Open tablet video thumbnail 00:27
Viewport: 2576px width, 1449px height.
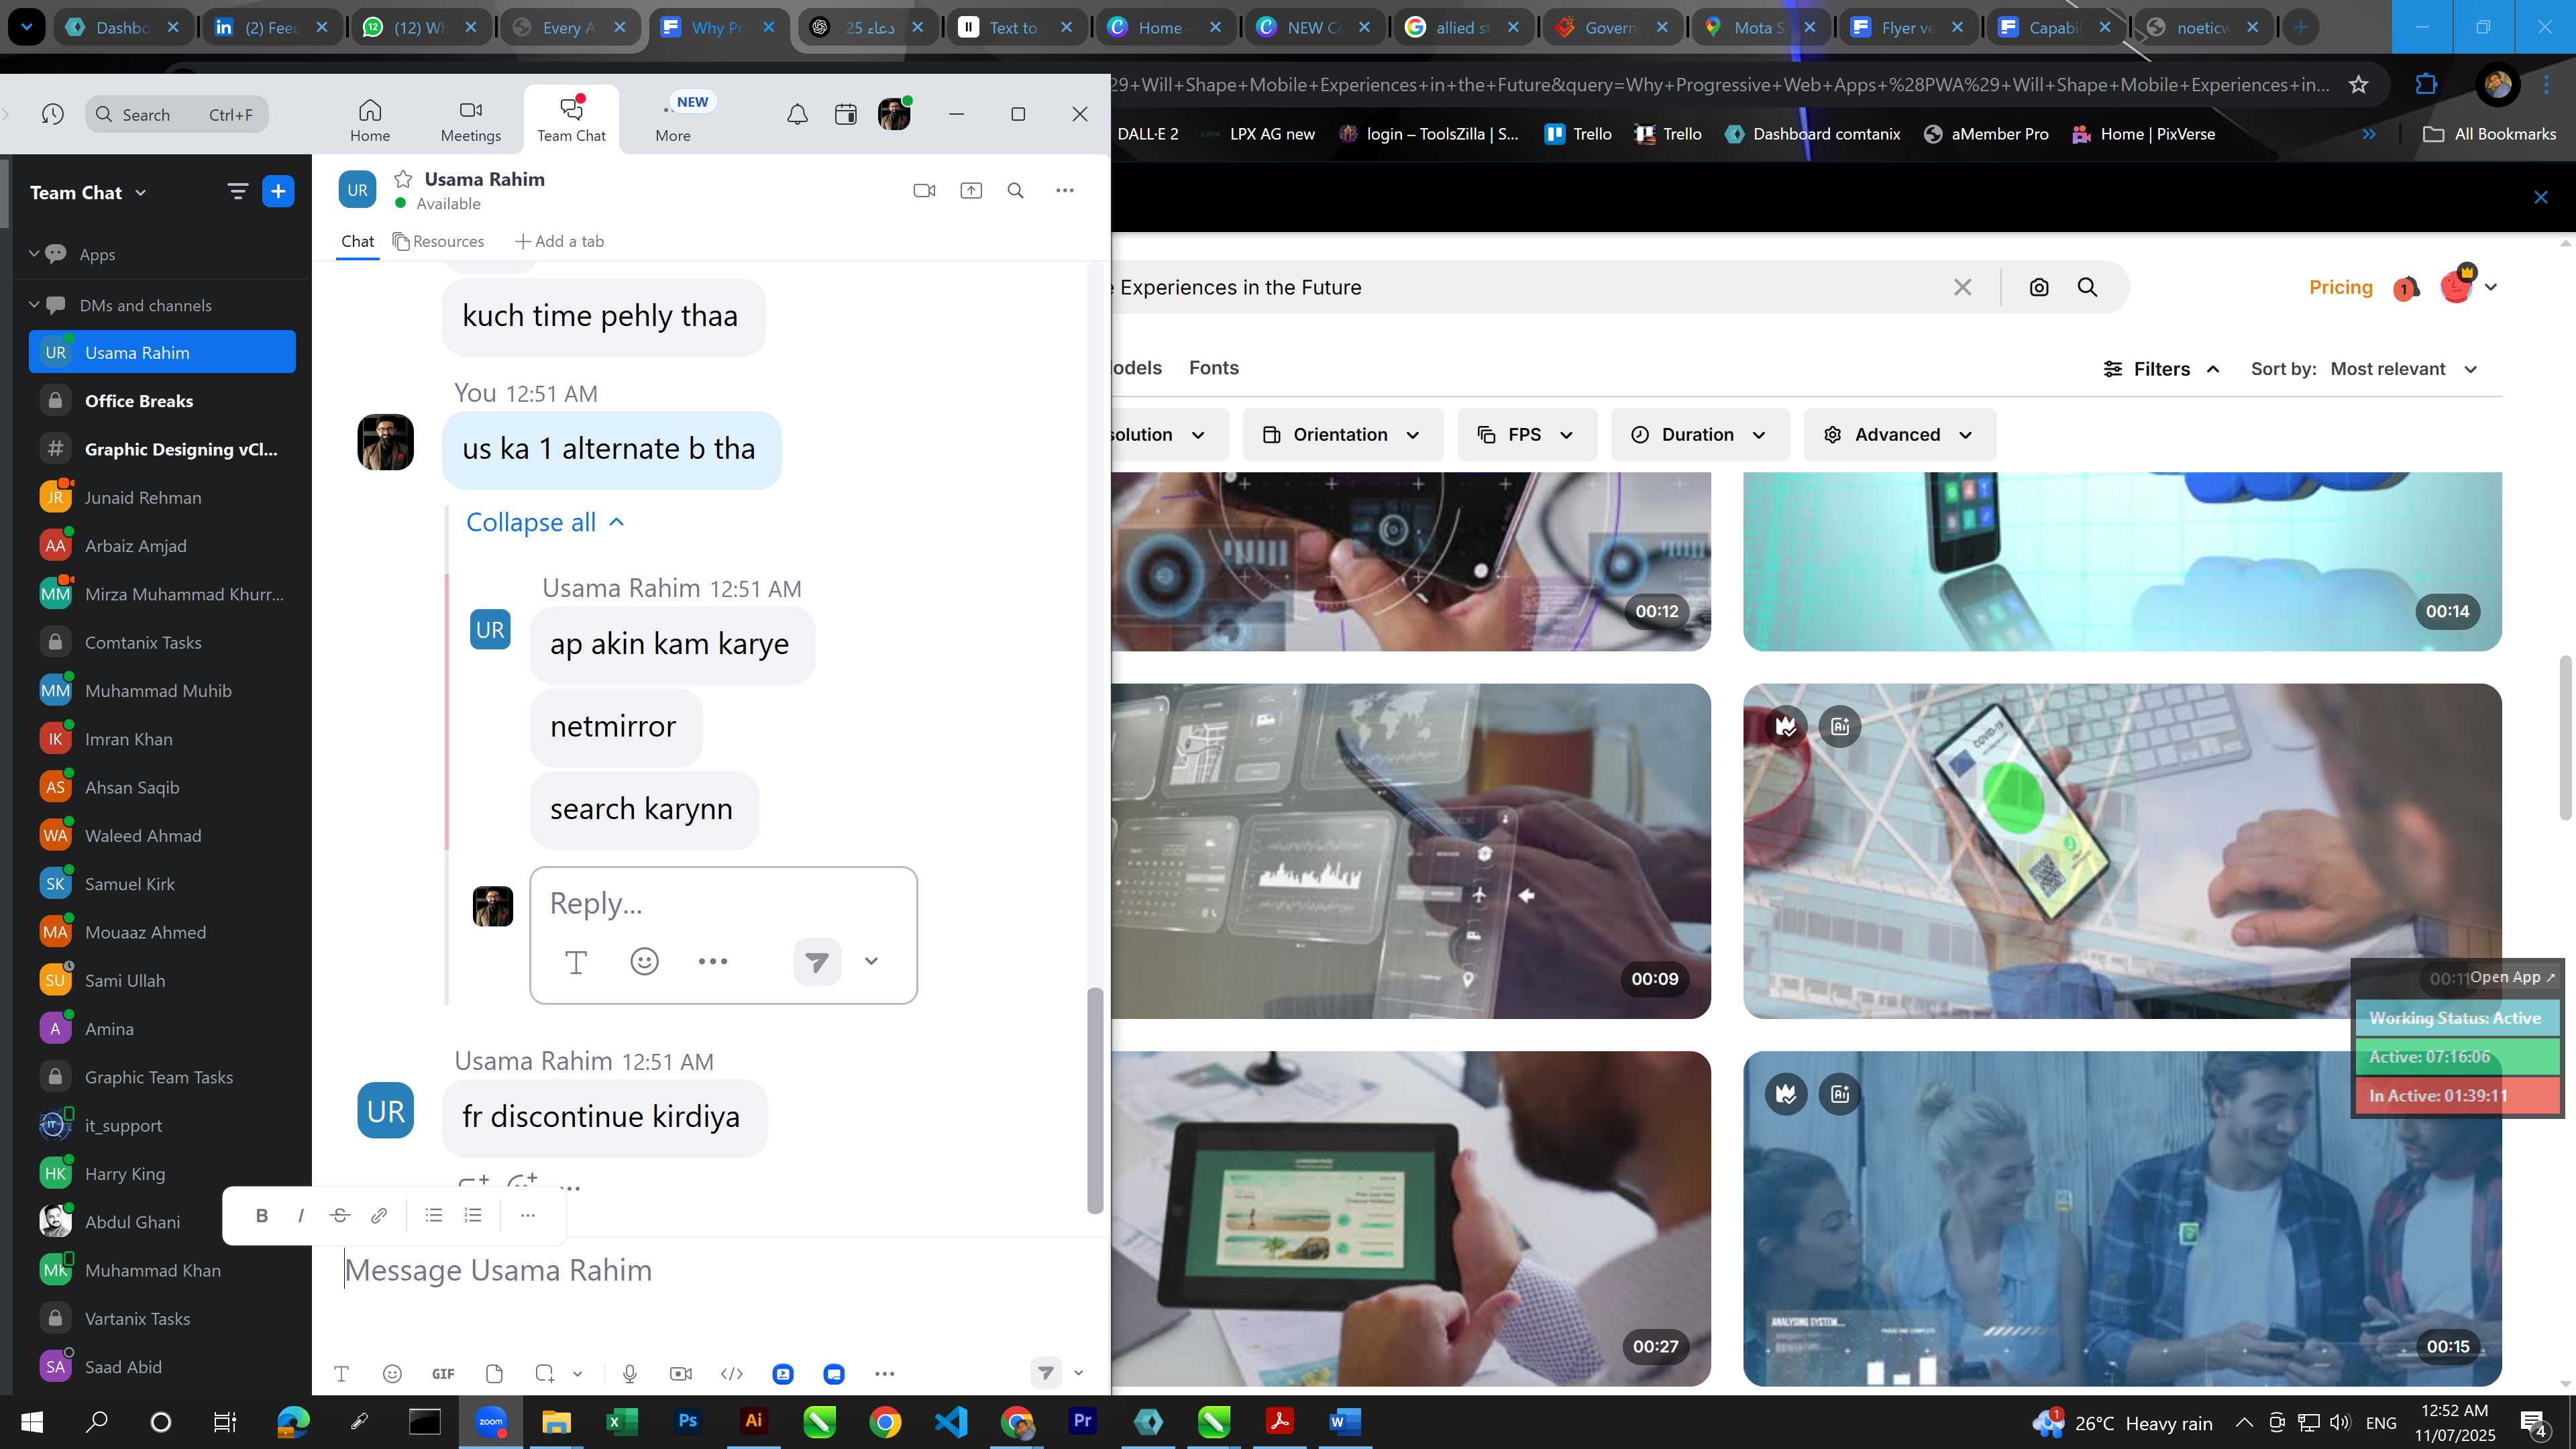[1411, 1218]
